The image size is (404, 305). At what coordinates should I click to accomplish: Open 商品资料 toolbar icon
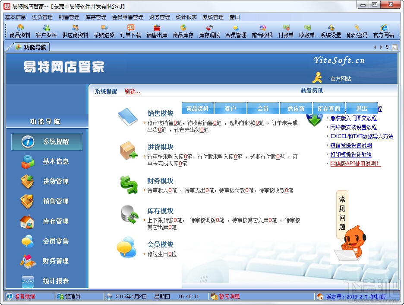click(20, 31)
